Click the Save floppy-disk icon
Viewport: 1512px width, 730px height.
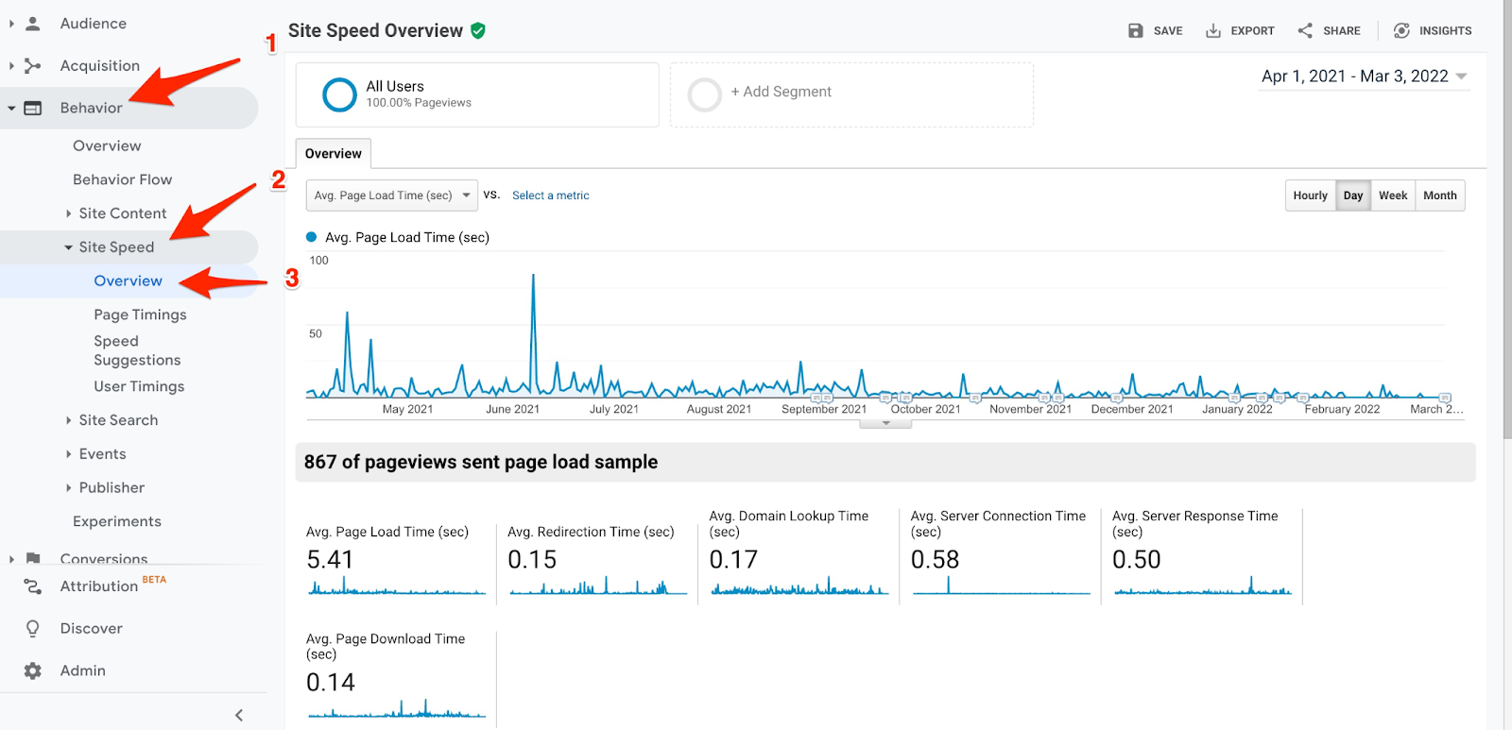pos(1136,31)
